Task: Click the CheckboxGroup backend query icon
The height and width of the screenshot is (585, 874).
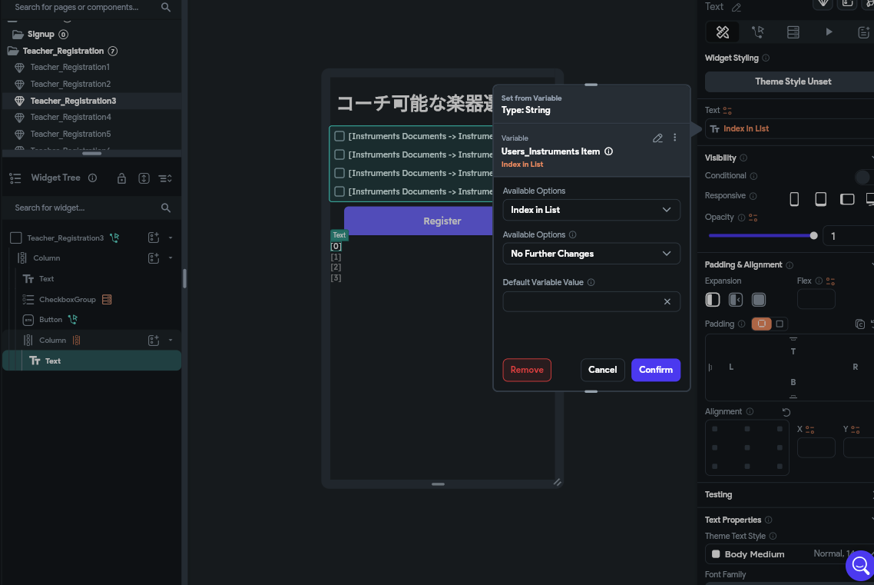Action: (107, 300)
